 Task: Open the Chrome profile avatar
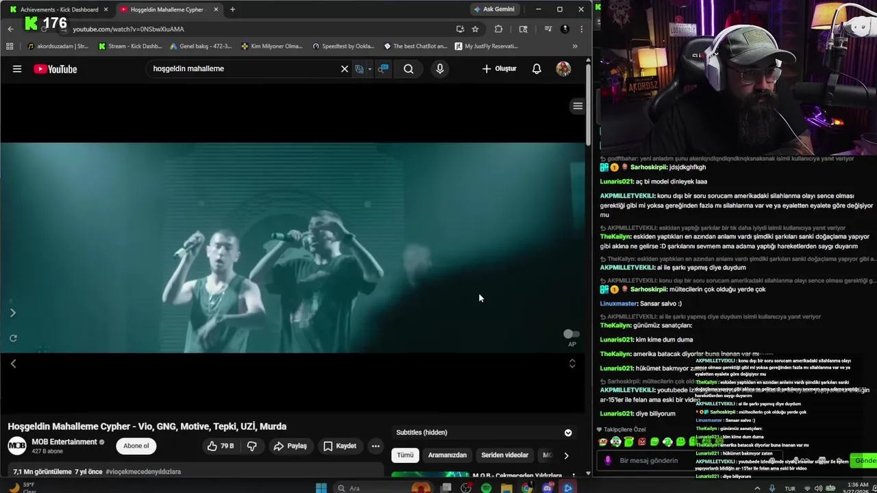point(565,29)
